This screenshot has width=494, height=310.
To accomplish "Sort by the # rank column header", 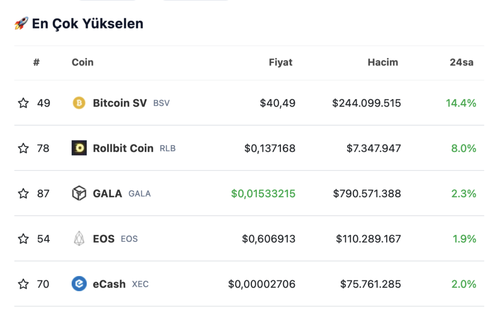I will (36, 62).
